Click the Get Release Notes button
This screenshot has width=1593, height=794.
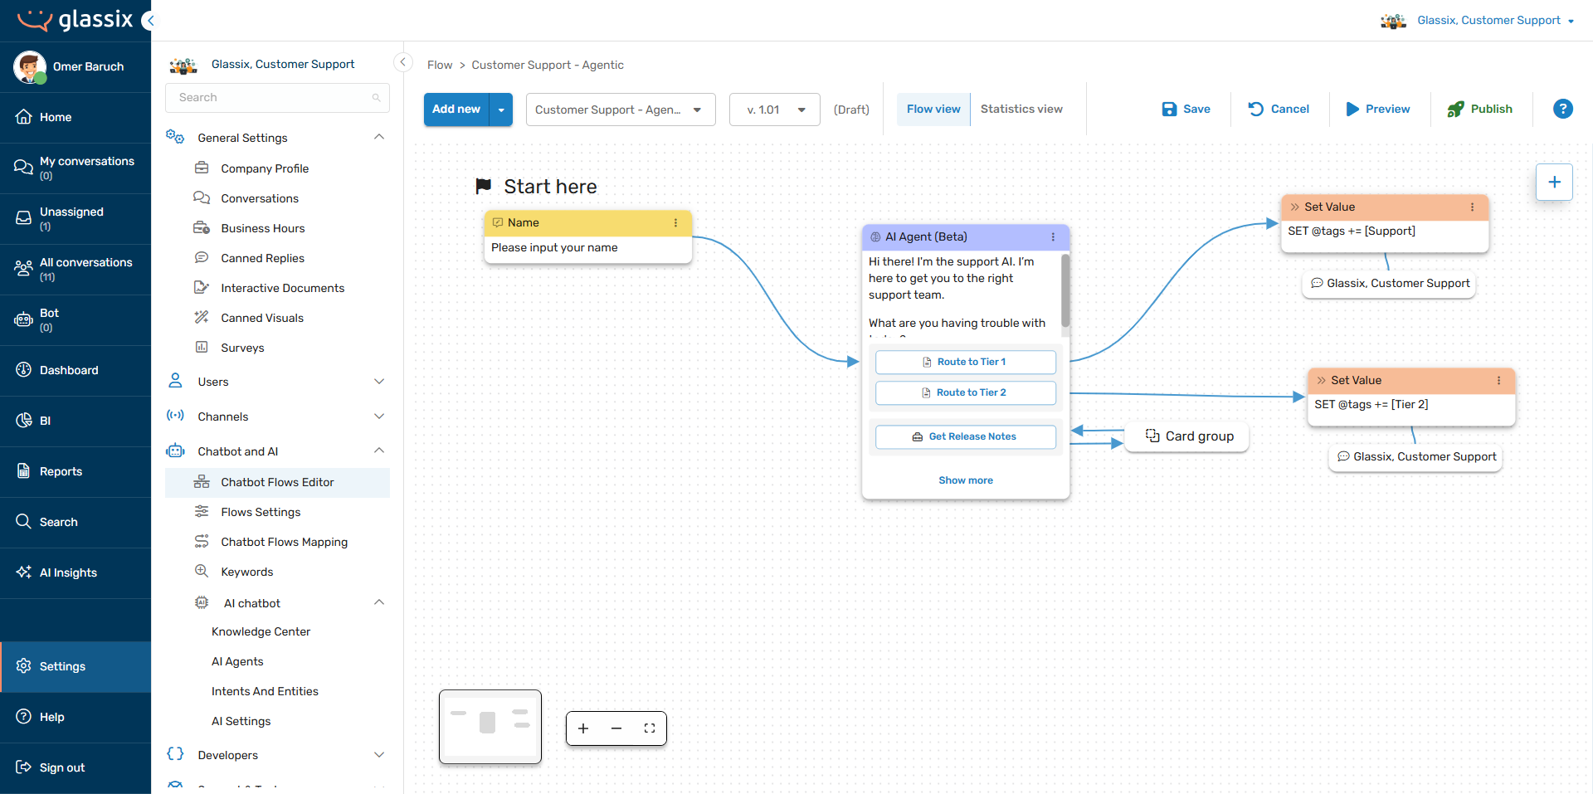pyautogui.click(x=966, y=436)
